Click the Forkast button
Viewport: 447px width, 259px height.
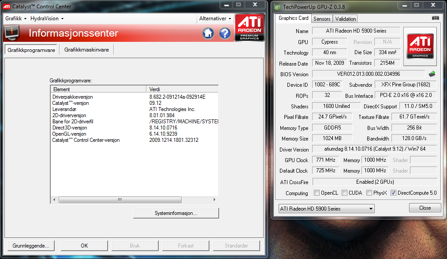click(186, 246)
